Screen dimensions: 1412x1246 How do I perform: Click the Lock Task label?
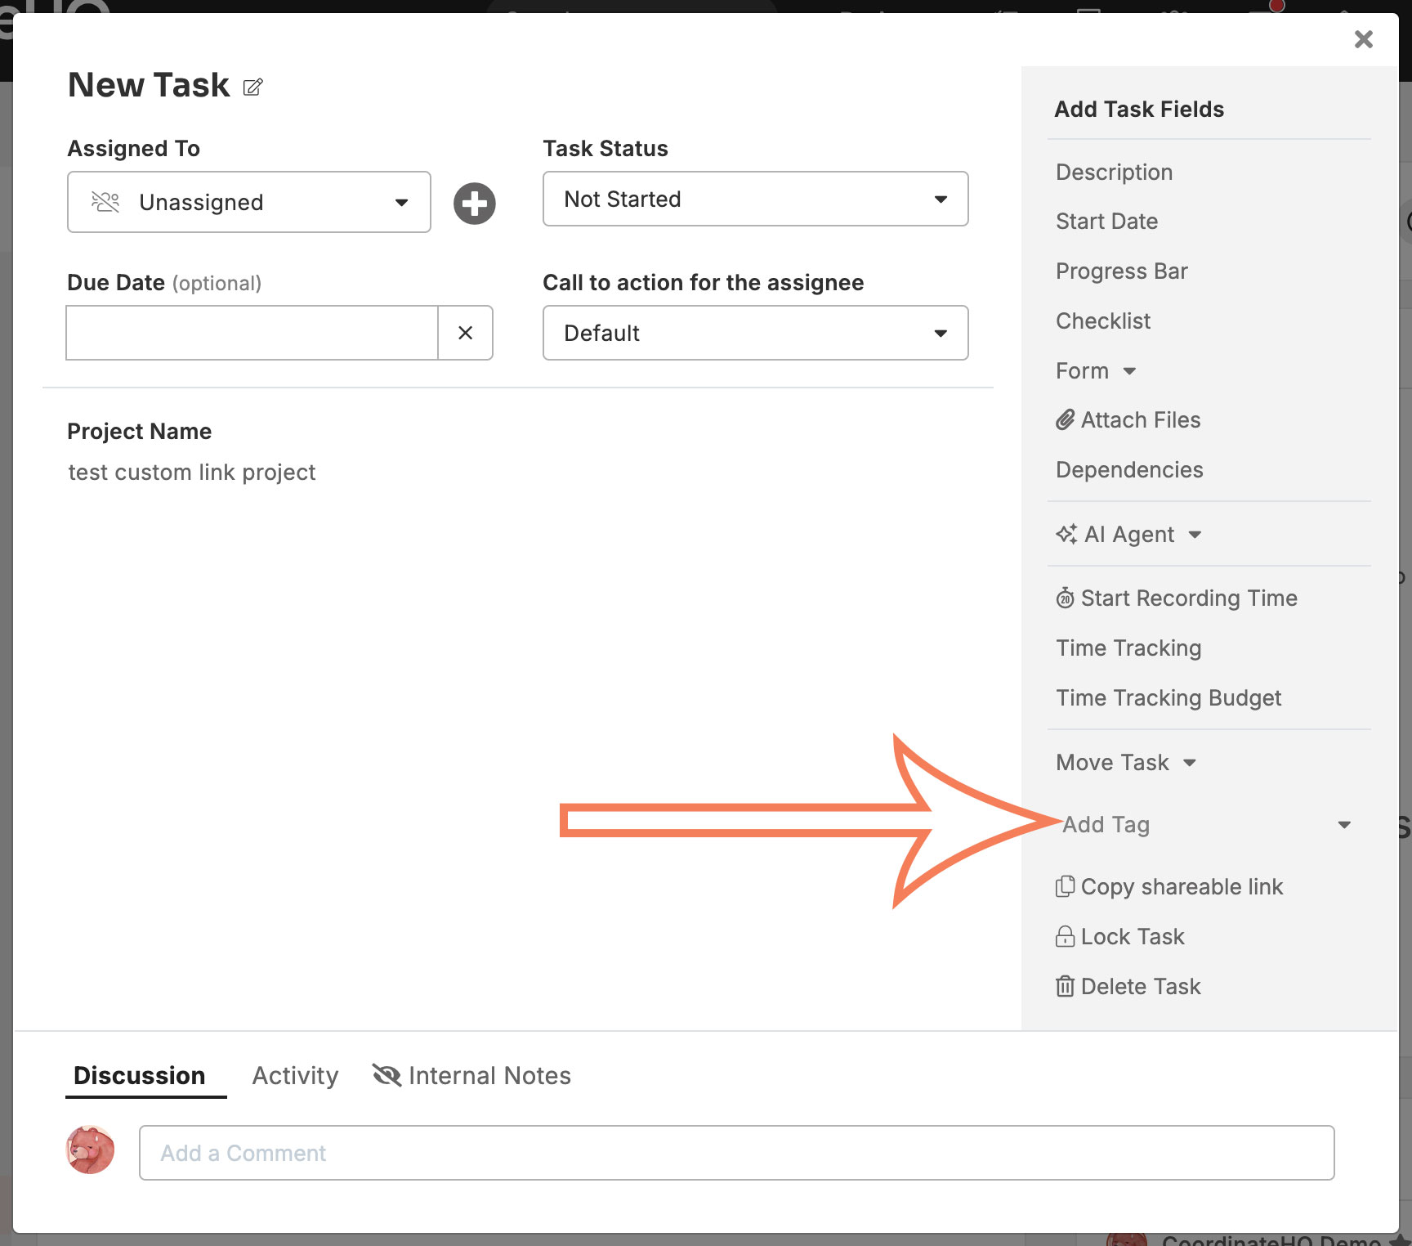point(1133,937)
